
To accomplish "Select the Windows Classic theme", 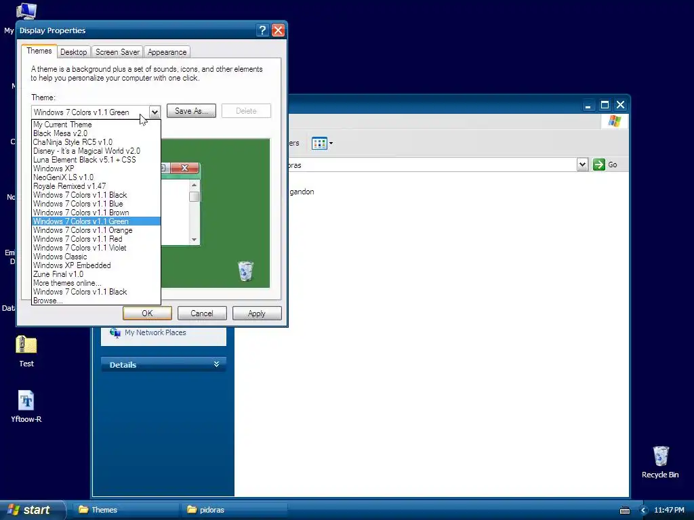I will (x=96, y=257).
